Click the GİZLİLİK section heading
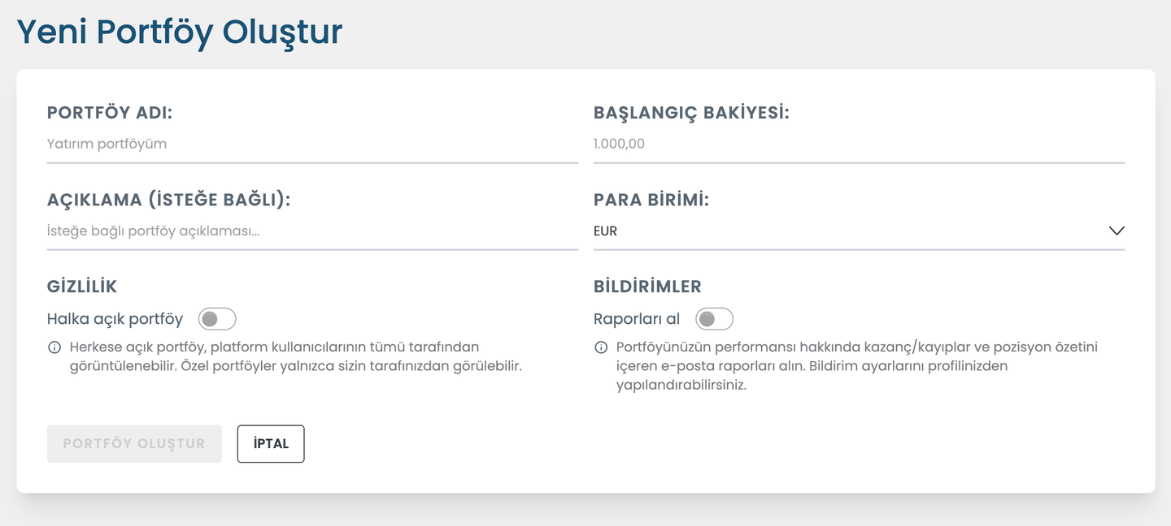Image resolution: width=1171 pixels, height=526 pixels. point(82,287)
